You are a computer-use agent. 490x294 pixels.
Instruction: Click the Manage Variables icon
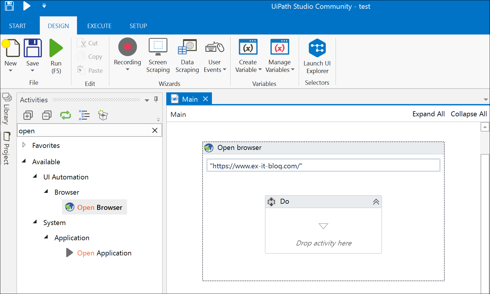click(280, 47)
